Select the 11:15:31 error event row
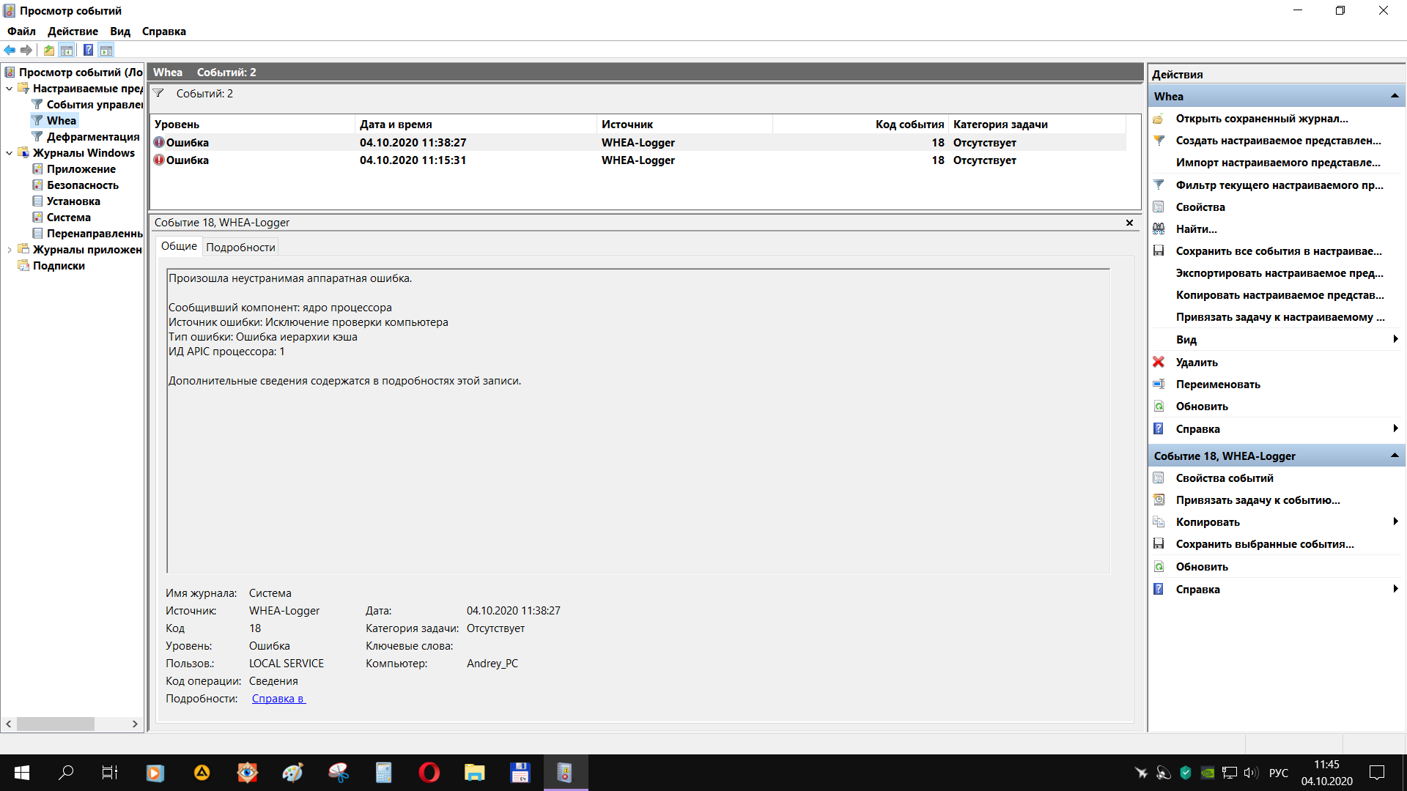The width and height of the screenshot is (1407, 791). [413, 160]
